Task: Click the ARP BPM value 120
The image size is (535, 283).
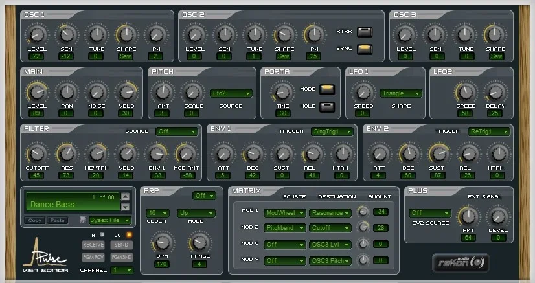Action: tap(162, 264)
